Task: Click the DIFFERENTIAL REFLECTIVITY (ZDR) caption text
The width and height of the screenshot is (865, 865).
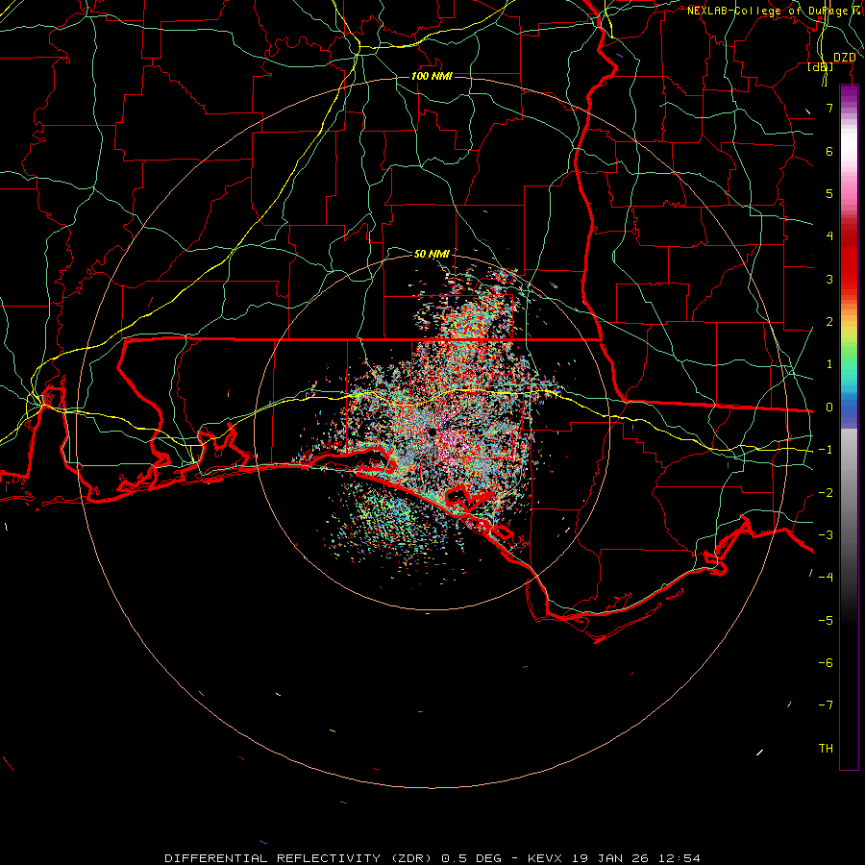Action: click(300, 858)
